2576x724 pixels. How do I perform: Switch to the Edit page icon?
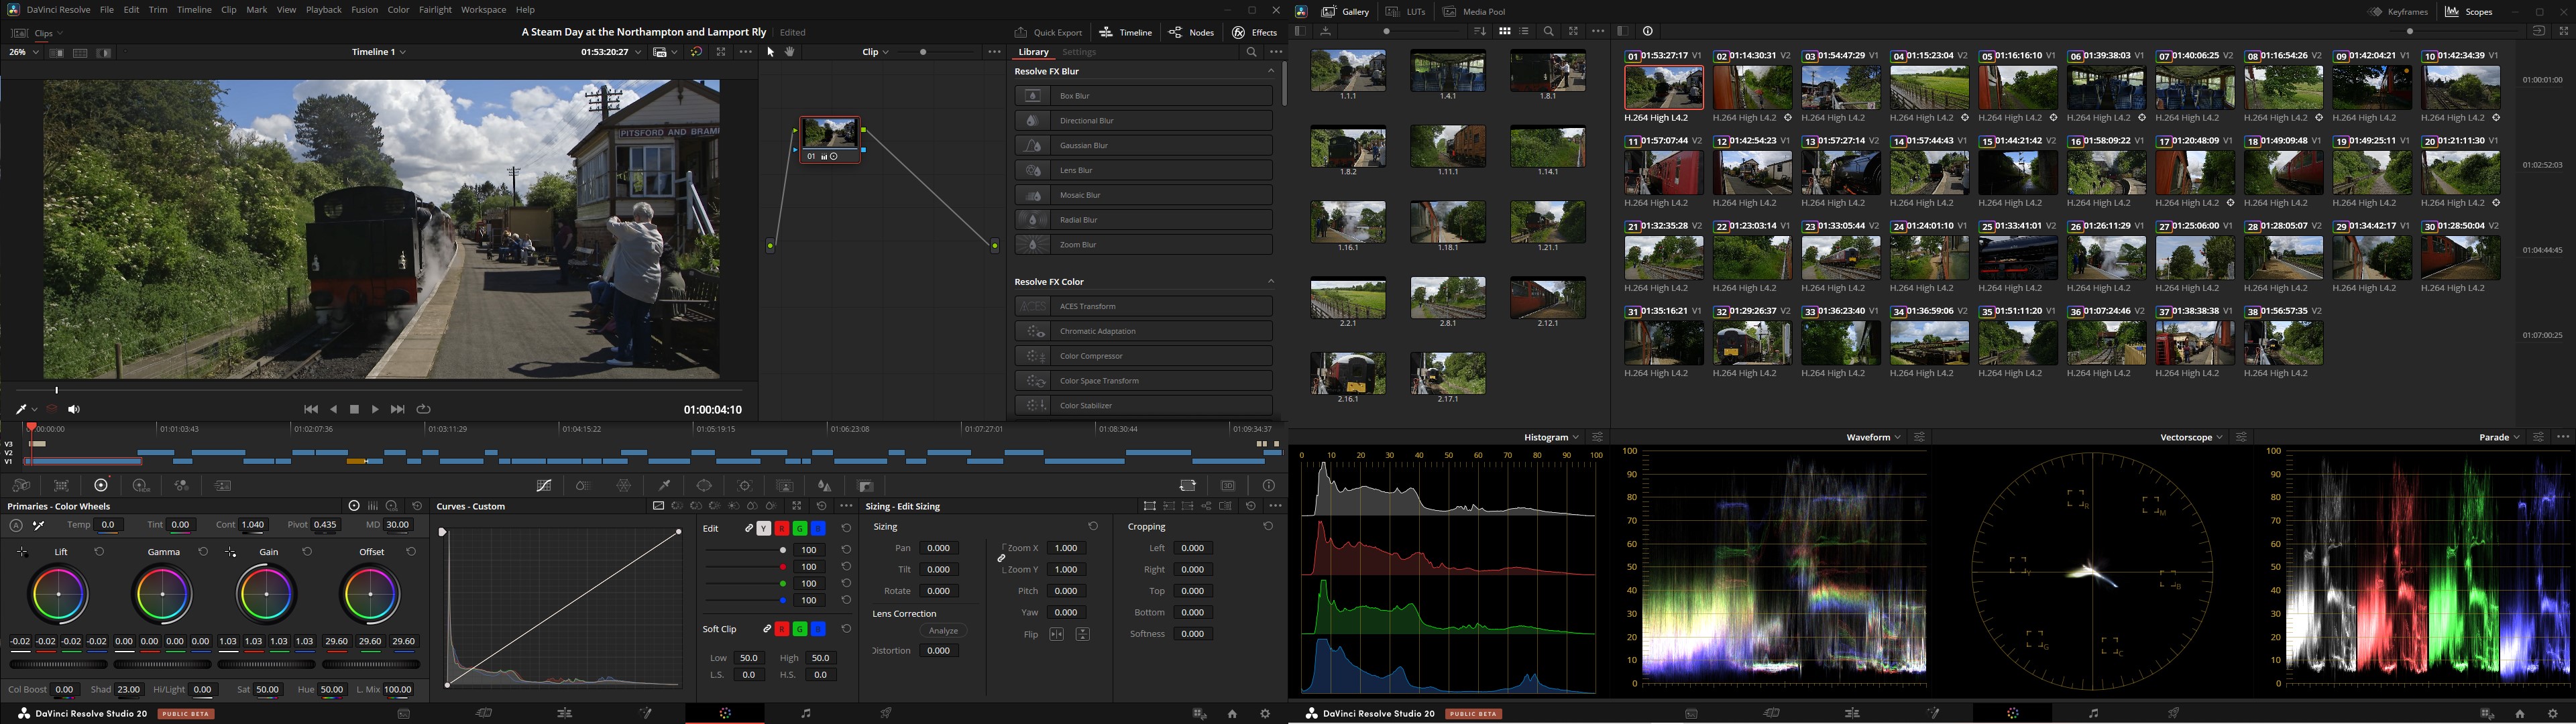tap(565, 713)
